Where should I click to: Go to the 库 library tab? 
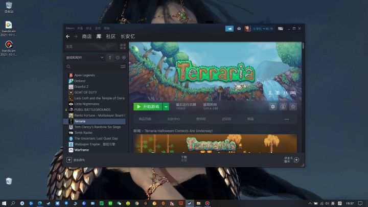99,36
